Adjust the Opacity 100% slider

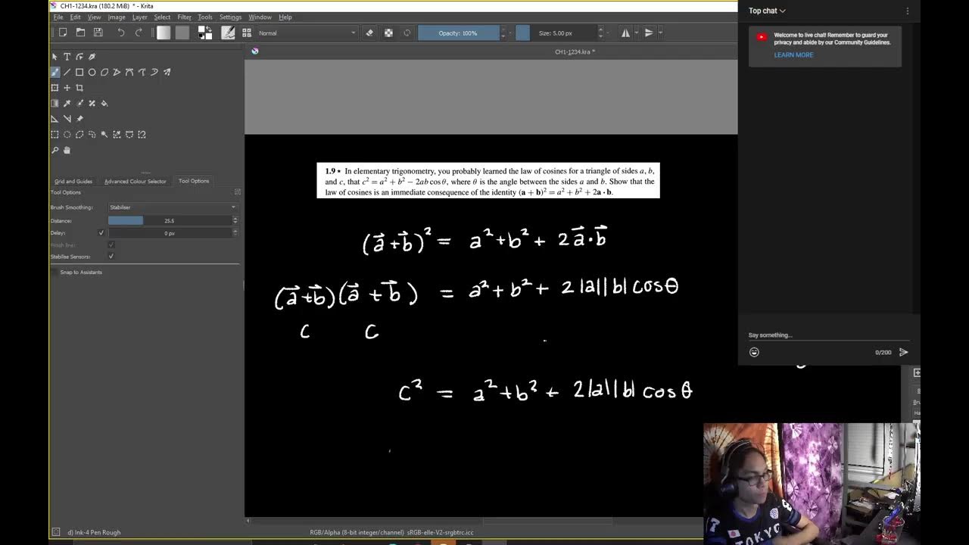pos(459,33)
